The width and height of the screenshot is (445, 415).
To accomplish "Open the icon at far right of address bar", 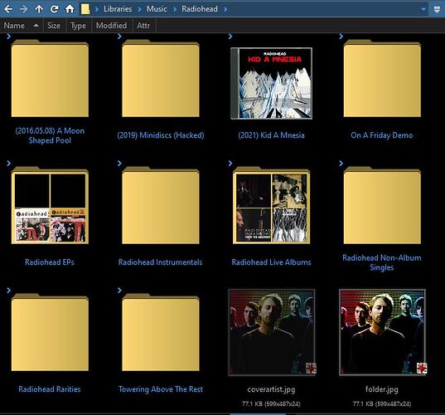I will (x=437, y=9).
